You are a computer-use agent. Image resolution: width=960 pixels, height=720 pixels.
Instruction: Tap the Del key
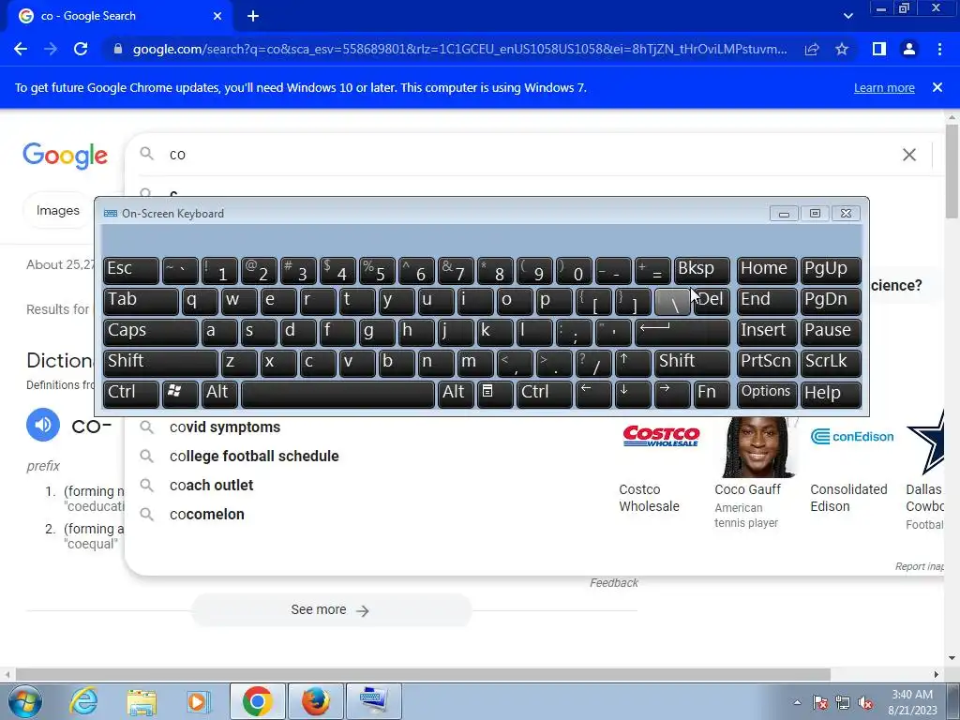[712, 301]
